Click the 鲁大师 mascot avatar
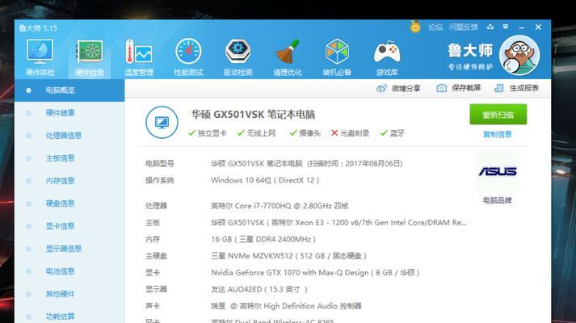576x323 pixels. pos(519,55)
